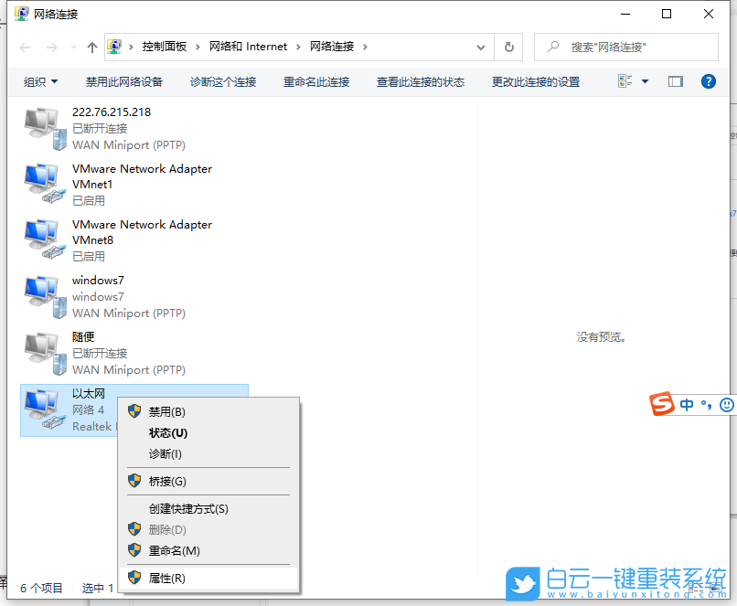Click the network icon in the address bar
This screenshot has width=737, height=606.
(x=113, y=46)
